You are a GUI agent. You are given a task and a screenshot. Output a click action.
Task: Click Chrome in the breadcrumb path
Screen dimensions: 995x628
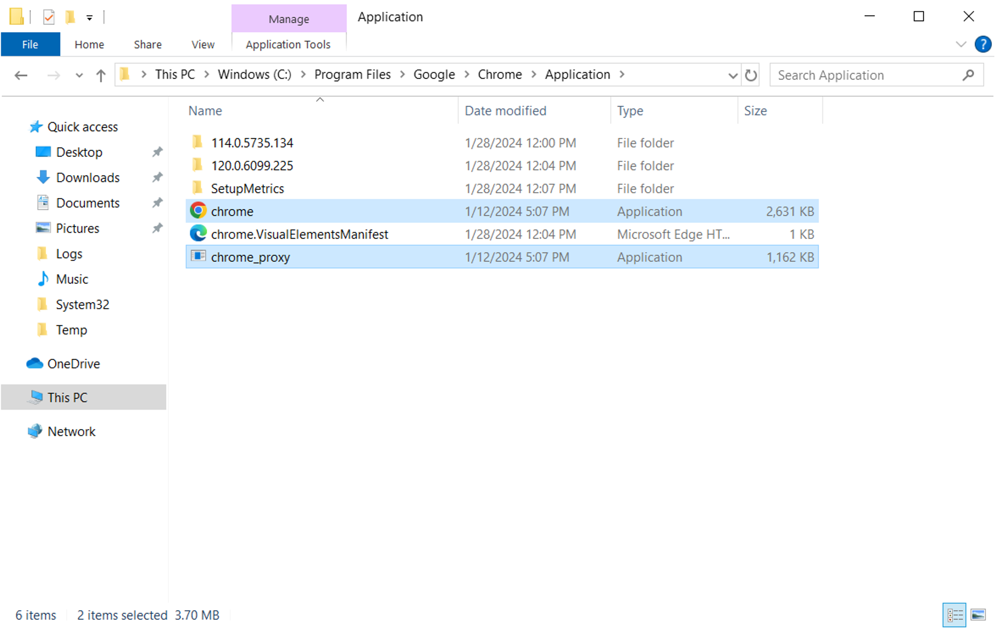pyautogui.click(x=500, y=74)
